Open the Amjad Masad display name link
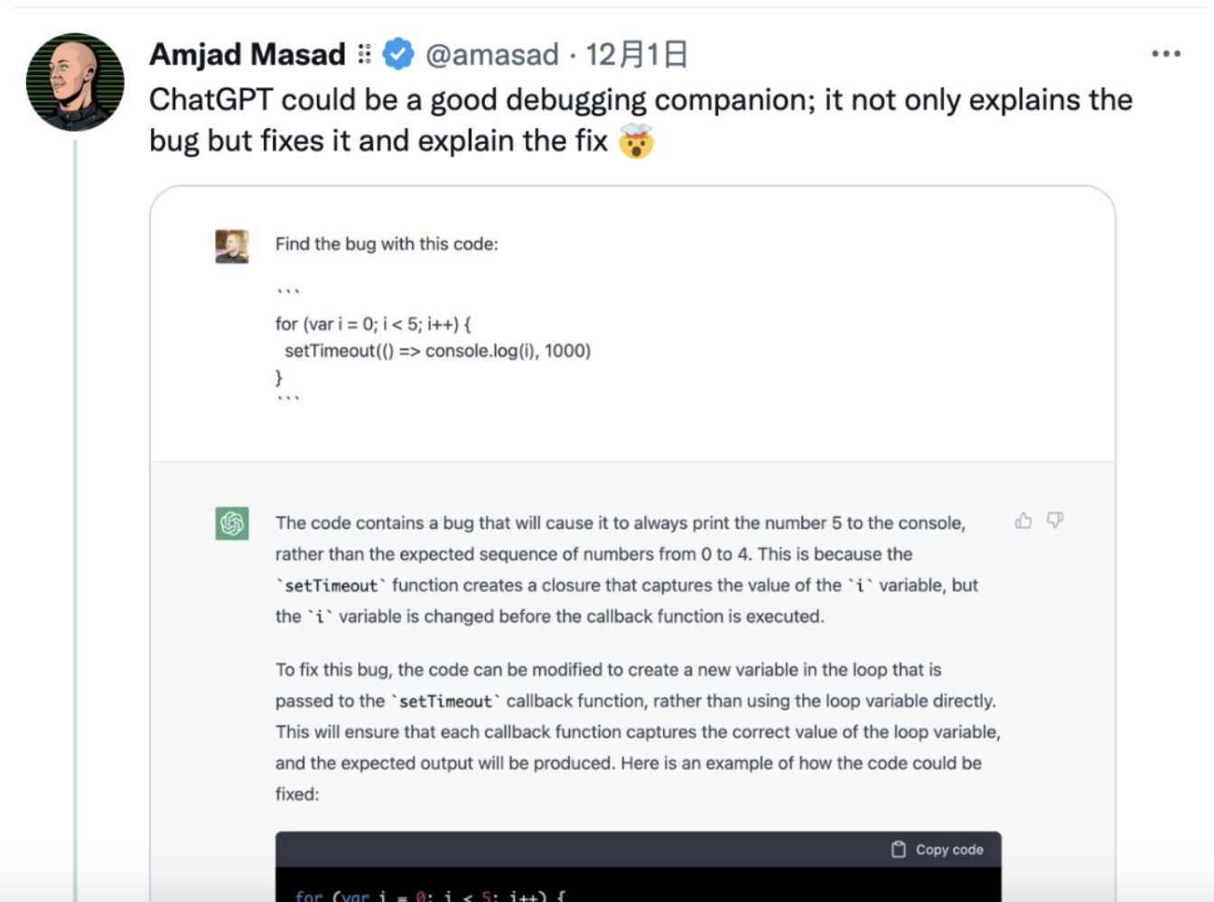This screenshot has height=902, width=1214. (x=247, y=54)
